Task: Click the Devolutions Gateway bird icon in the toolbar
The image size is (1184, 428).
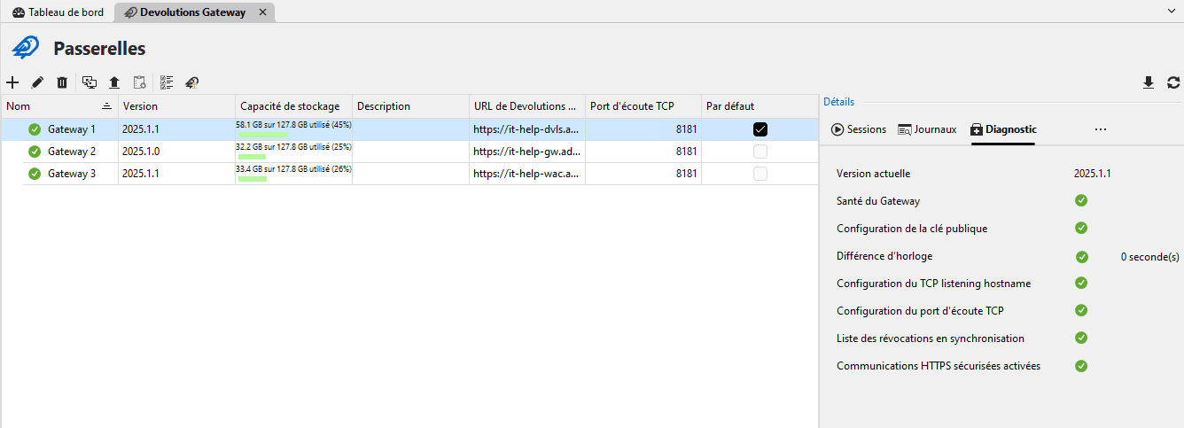Action: click(x=191, y=82)
